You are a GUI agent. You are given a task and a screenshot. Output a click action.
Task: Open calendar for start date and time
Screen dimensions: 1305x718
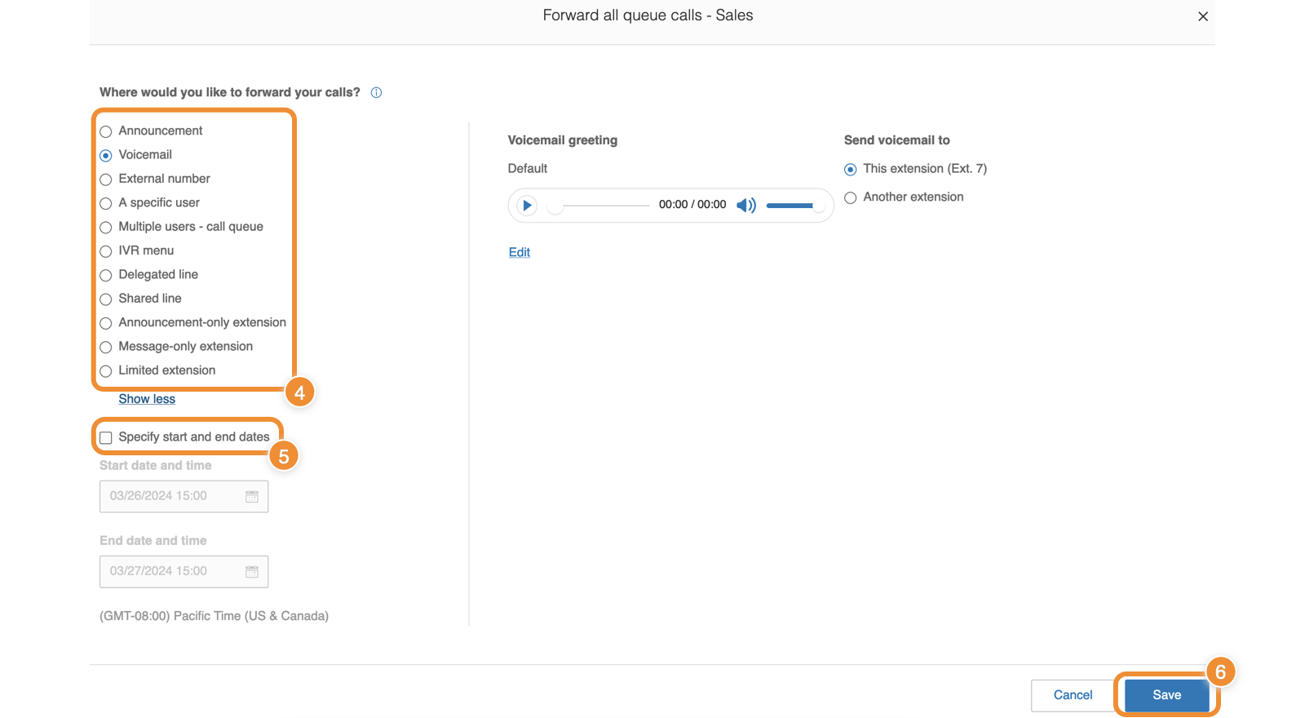click(252, 497)
